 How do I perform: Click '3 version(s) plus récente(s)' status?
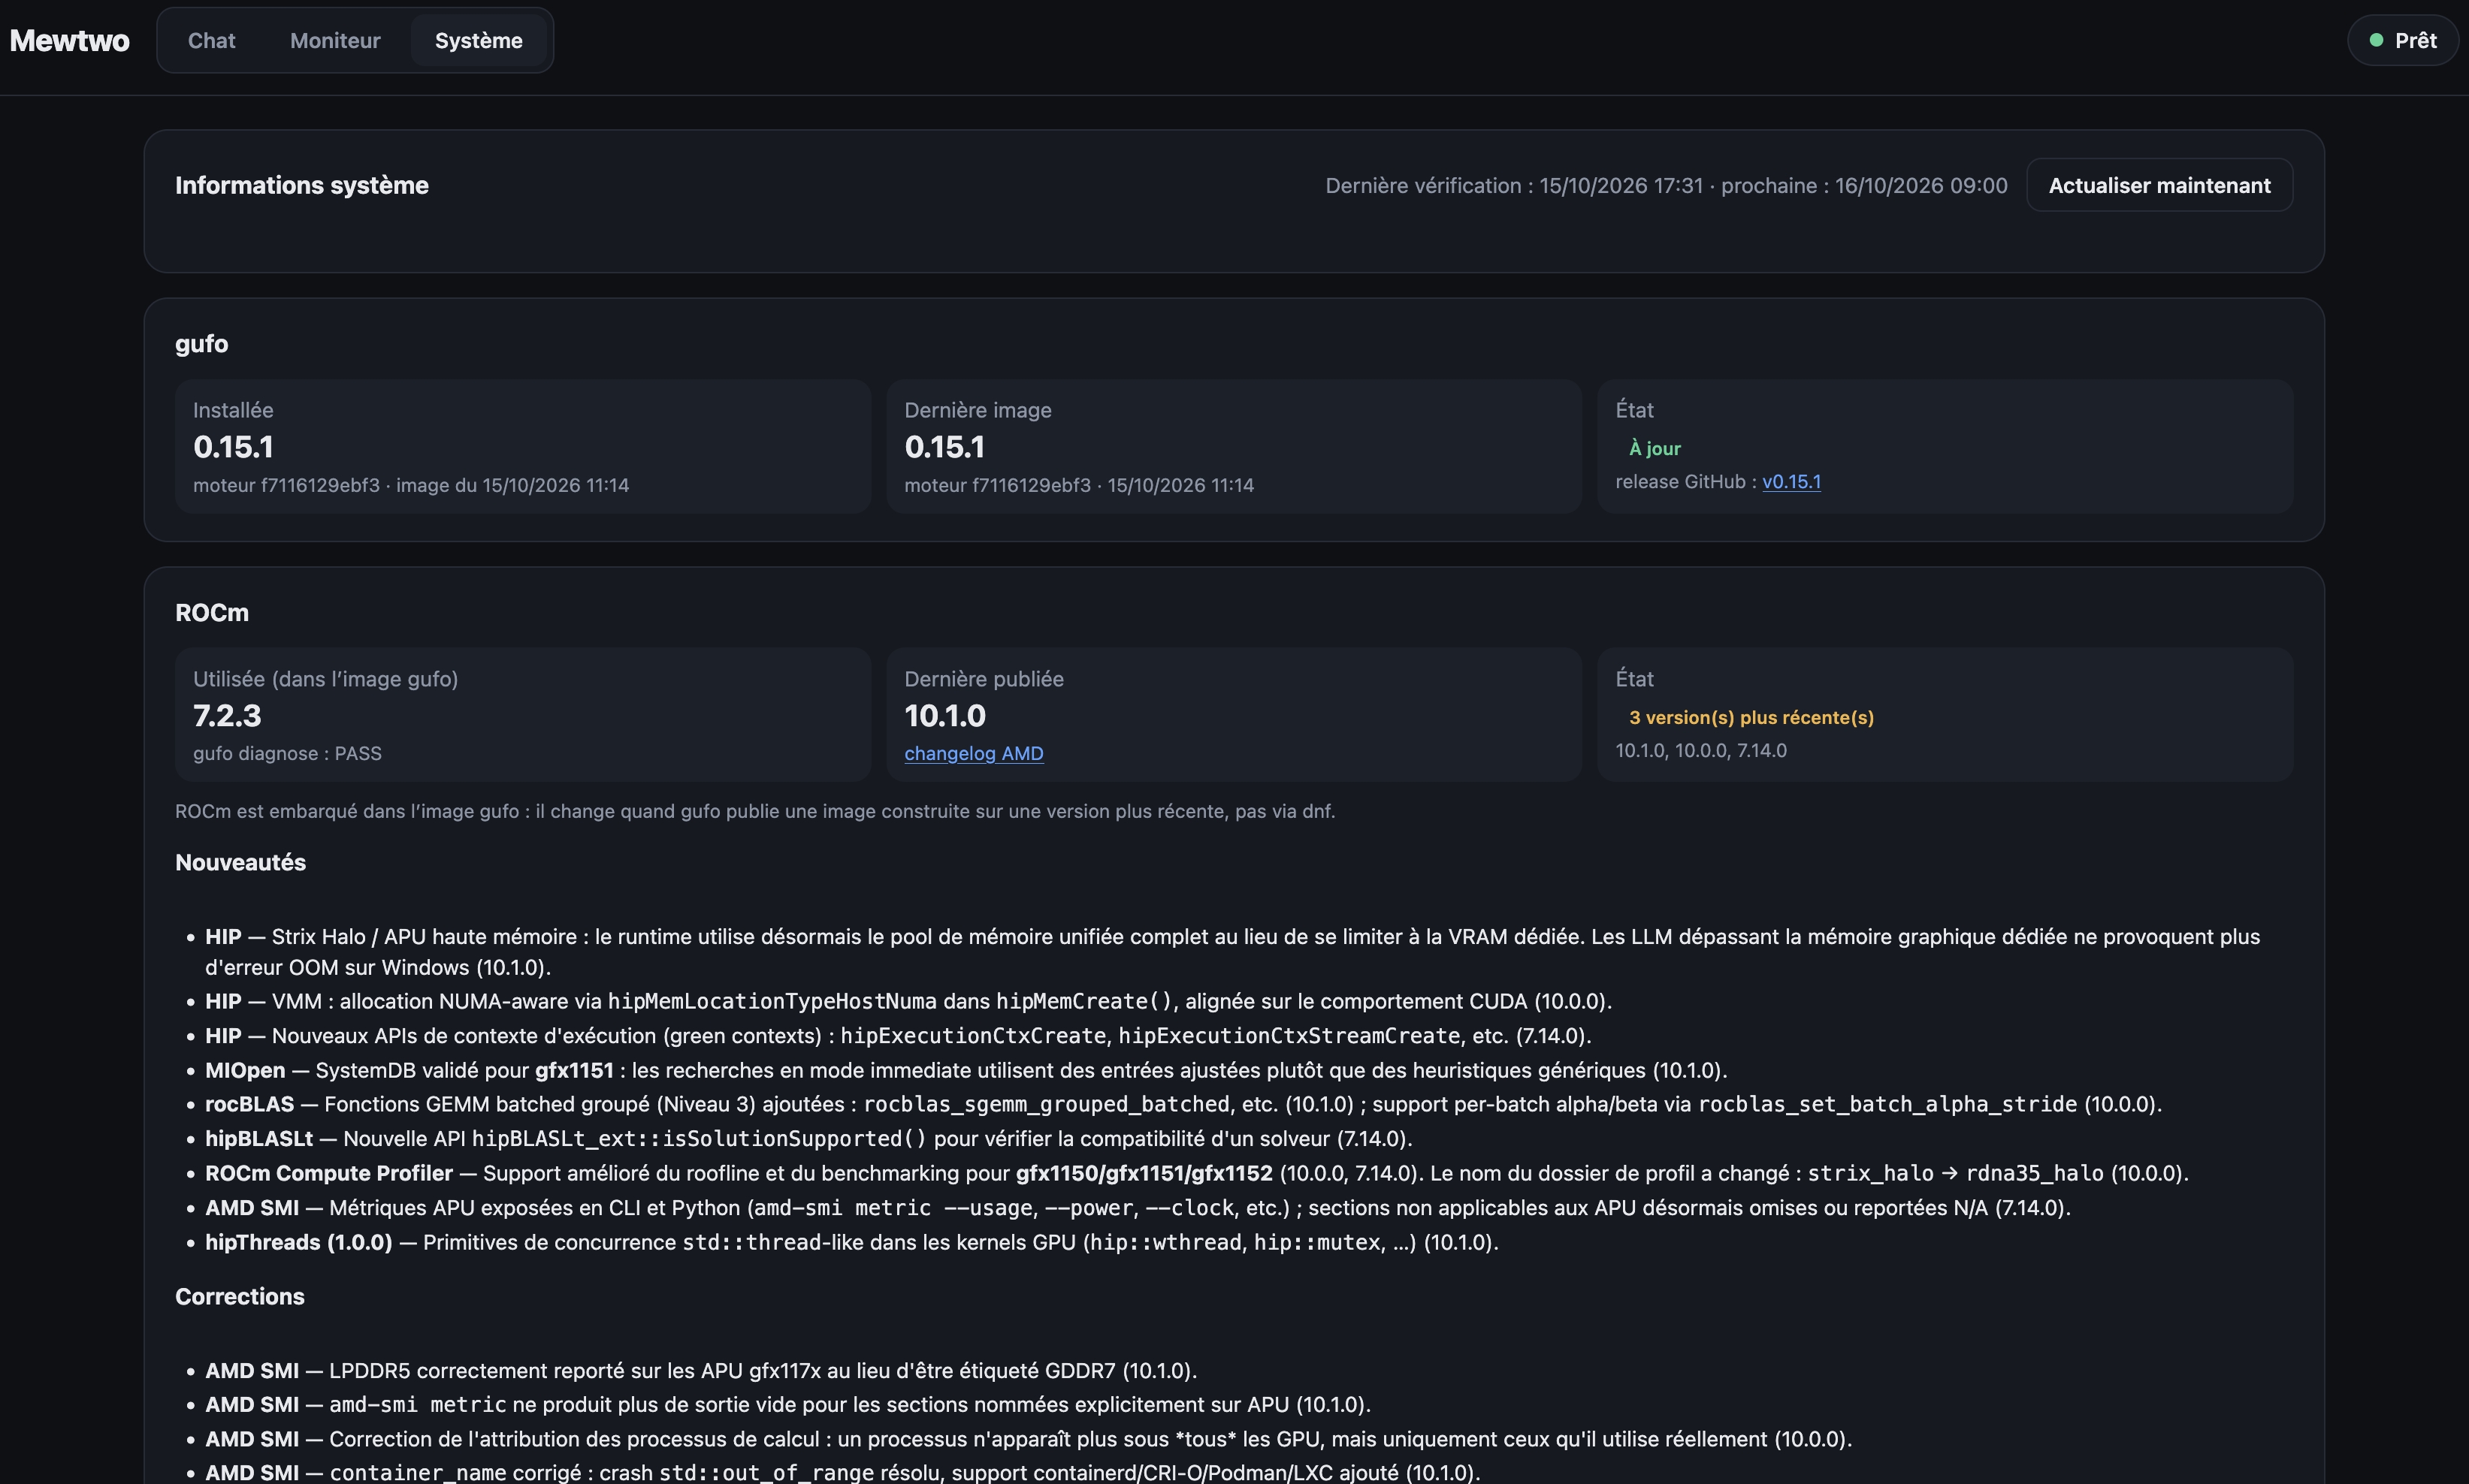[1751, 717]
